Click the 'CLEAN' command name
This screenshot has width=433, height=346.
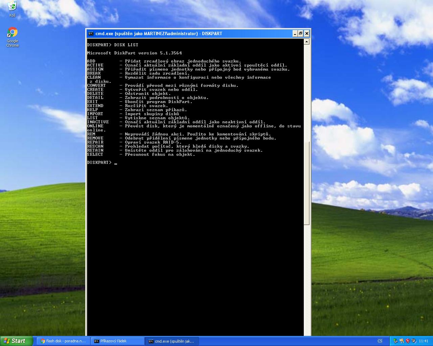tap(94, 77)
